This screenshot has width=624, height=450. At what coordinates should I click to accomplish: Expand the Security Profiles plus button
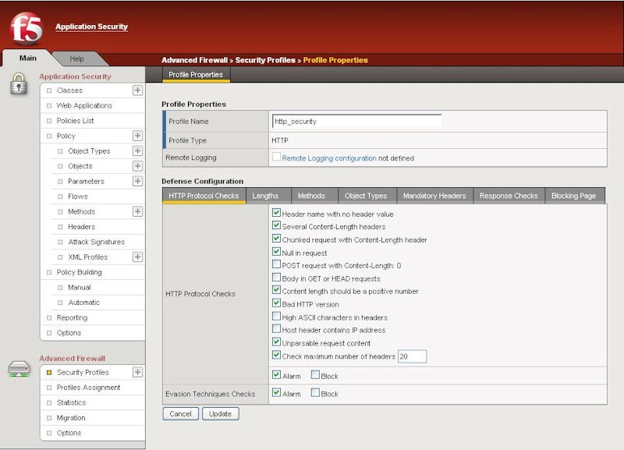pyautogui.click(x=137, y=372)
